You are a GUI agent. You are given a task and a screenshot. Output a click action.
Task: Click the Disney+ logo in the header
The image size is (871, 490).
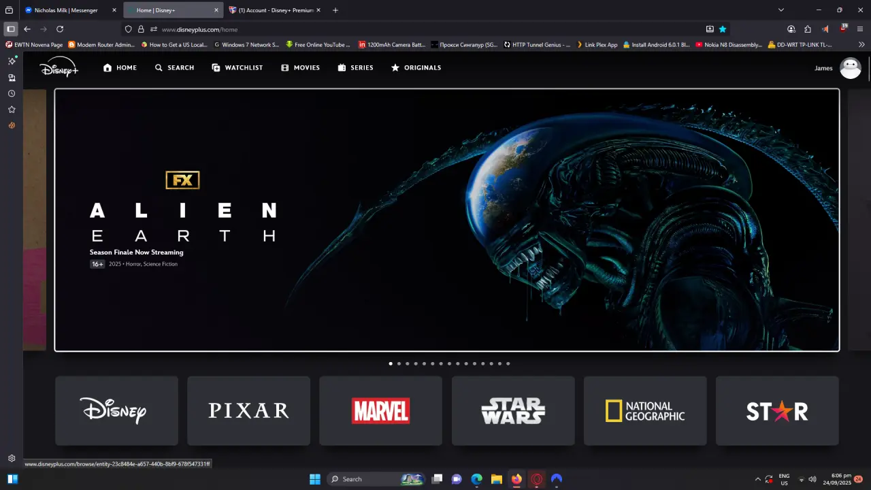click(59, 67)
